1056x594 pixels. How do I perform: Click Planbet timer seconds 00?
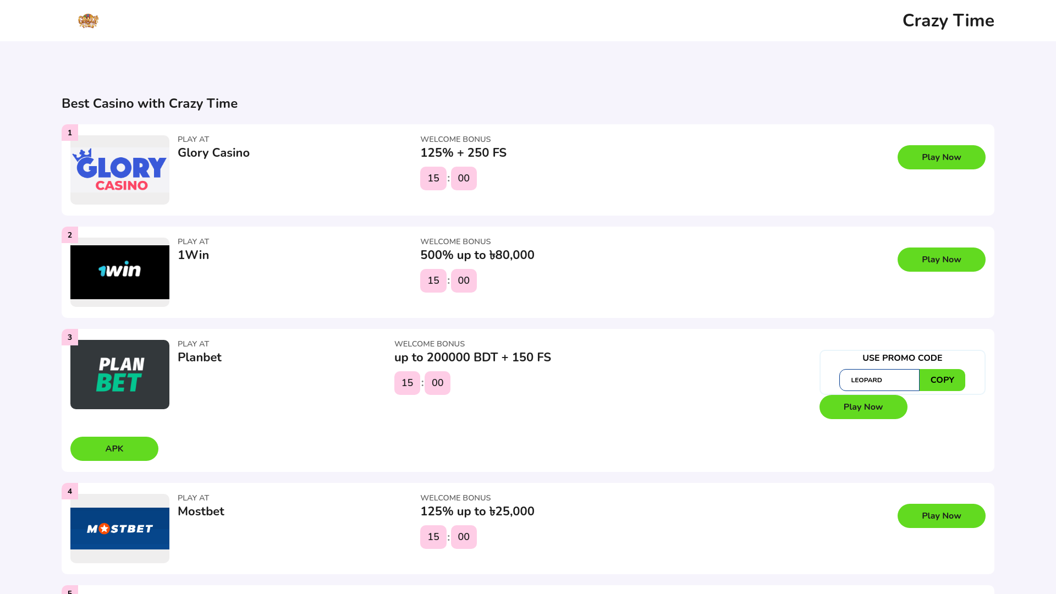coord(437,383)
